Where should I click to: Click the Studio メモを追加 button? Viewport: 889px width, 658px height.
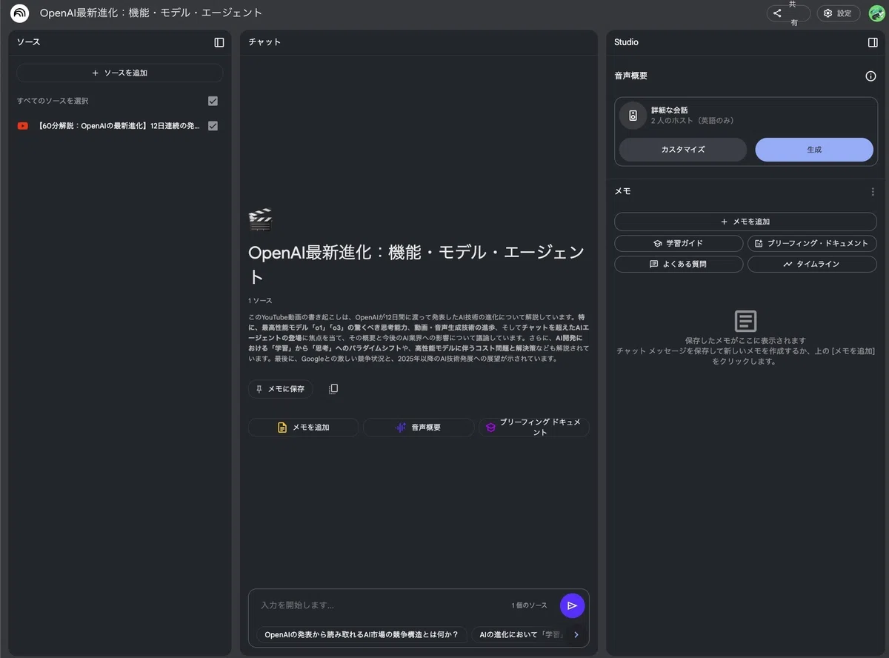tap(745, 222)
